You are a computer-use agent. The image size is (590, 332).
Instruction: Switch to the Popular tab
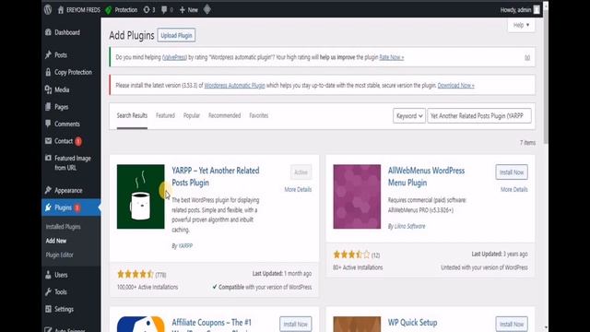pos(192,115)
